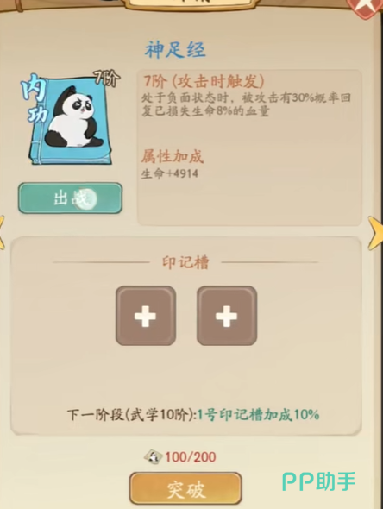Click the 属性加成 attribute bonus heading
The image size is (383, 509).
pyautogui.click(x=172, y=156)
